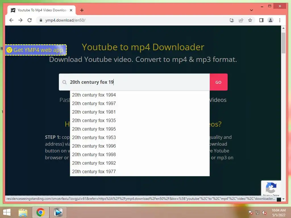Bookmark this page with the star icon
The image size is (291, 218).
coord(250,20)
